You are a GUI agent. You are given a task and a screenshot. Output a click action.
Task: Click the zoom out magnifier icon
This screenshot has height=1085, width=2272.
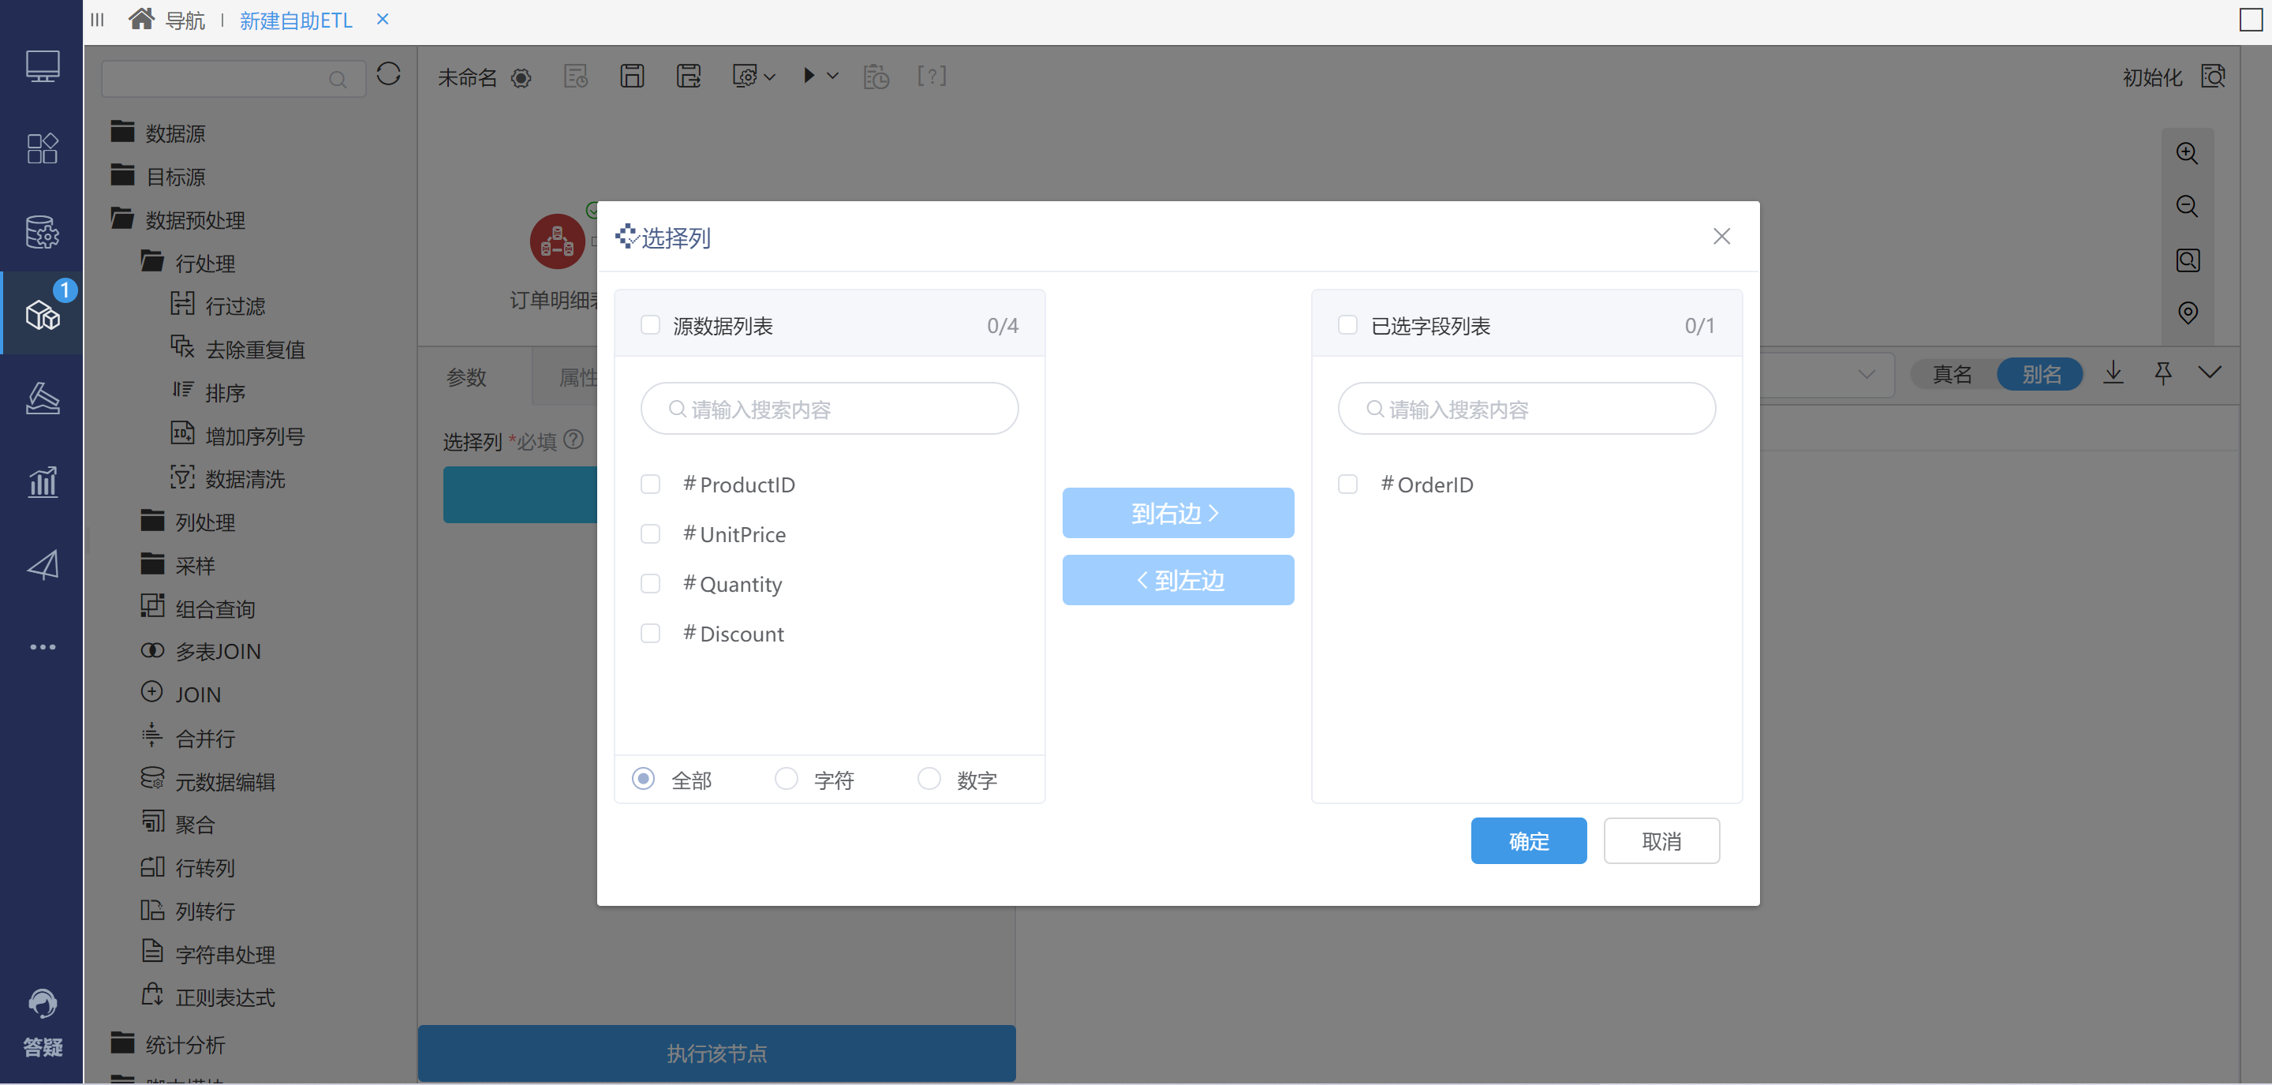click(x=2187, y=205)
